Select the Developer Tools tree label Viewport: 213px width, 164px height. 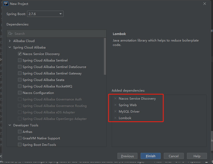point(26,125)
